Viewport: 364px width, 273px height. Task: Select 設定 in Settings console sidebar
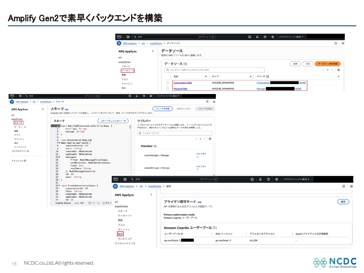pyautogui.click(x=120, y=234)
